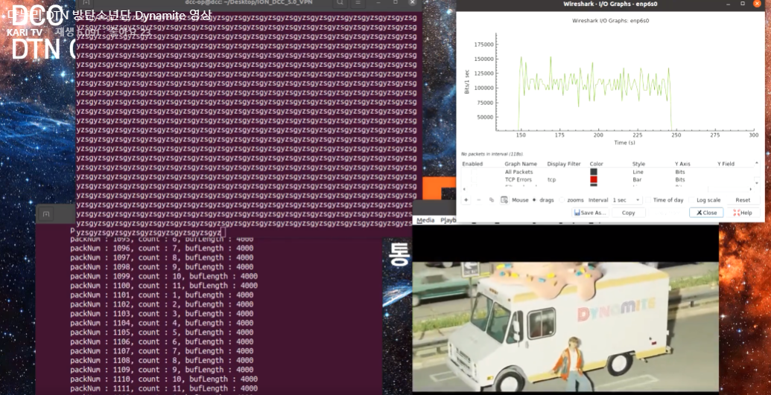Screen dimensions: 771x395
Task: Open the Playback menu in the video player
Action: [448, 220]
